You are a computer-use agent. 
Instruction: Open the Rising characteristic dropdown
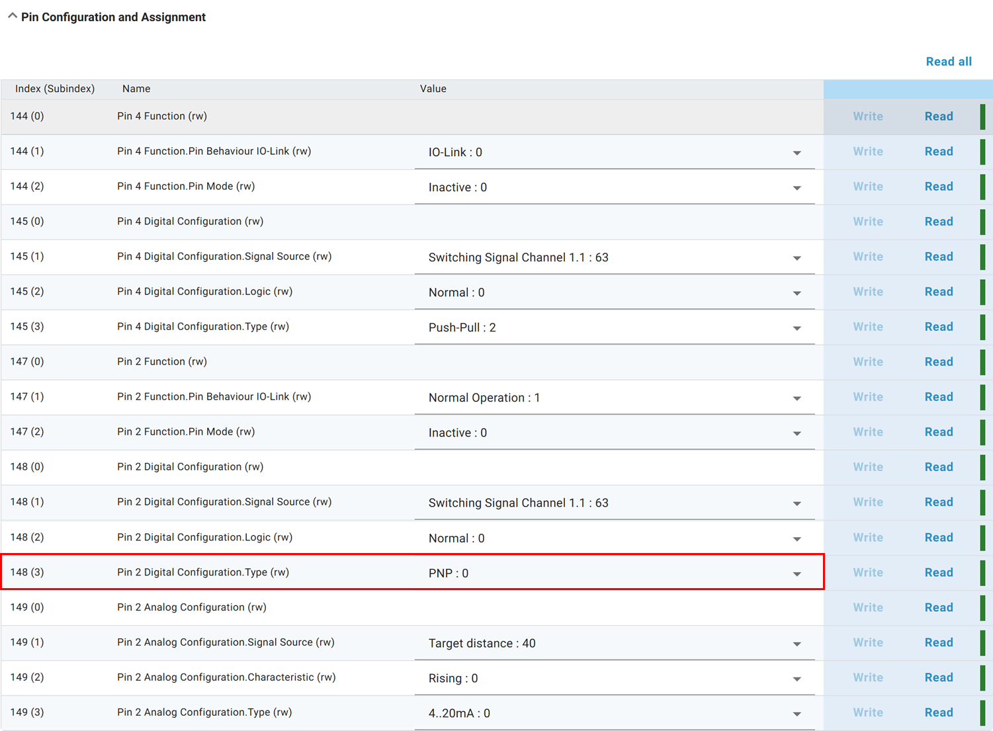[x=797, y=679]
